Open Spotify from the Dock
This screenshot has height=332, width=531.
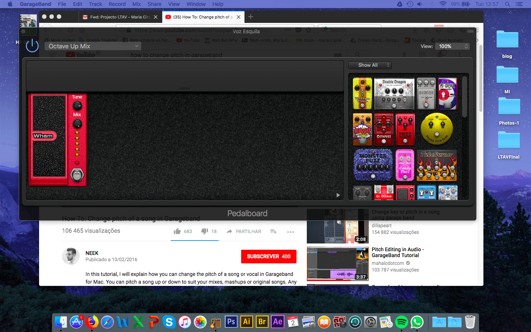(x=401, y=322)
